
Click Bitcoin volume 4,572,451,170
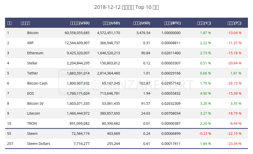109,33
